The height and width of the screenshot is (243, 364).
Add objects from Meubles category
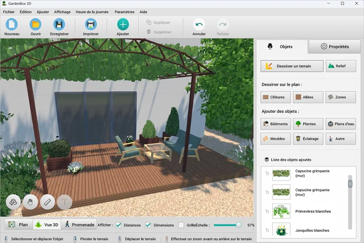pyautogui.click(x=275, y=139)
